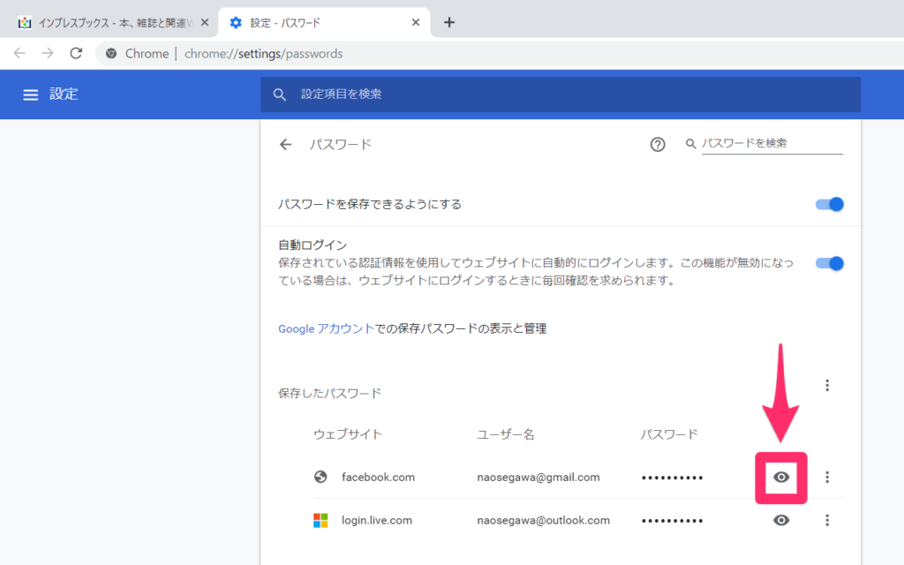This screenshot has width=904, height=565.
Task: Show the facebook.com password
Action: click(x=781, y=478)
